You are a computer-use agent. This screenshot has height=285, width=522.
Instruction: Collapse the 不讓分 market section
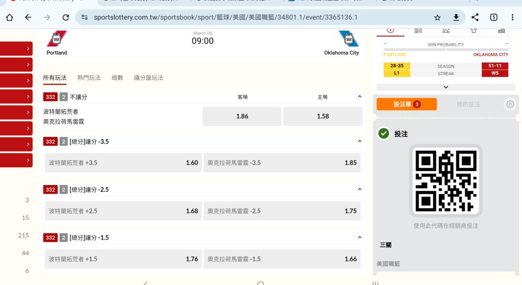(360, 97)
